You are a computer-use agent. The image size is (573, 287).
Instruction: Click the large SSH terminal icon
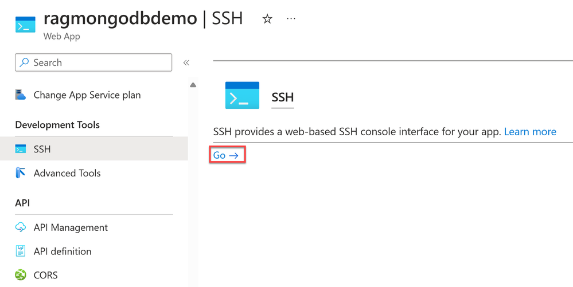point(242,95)
